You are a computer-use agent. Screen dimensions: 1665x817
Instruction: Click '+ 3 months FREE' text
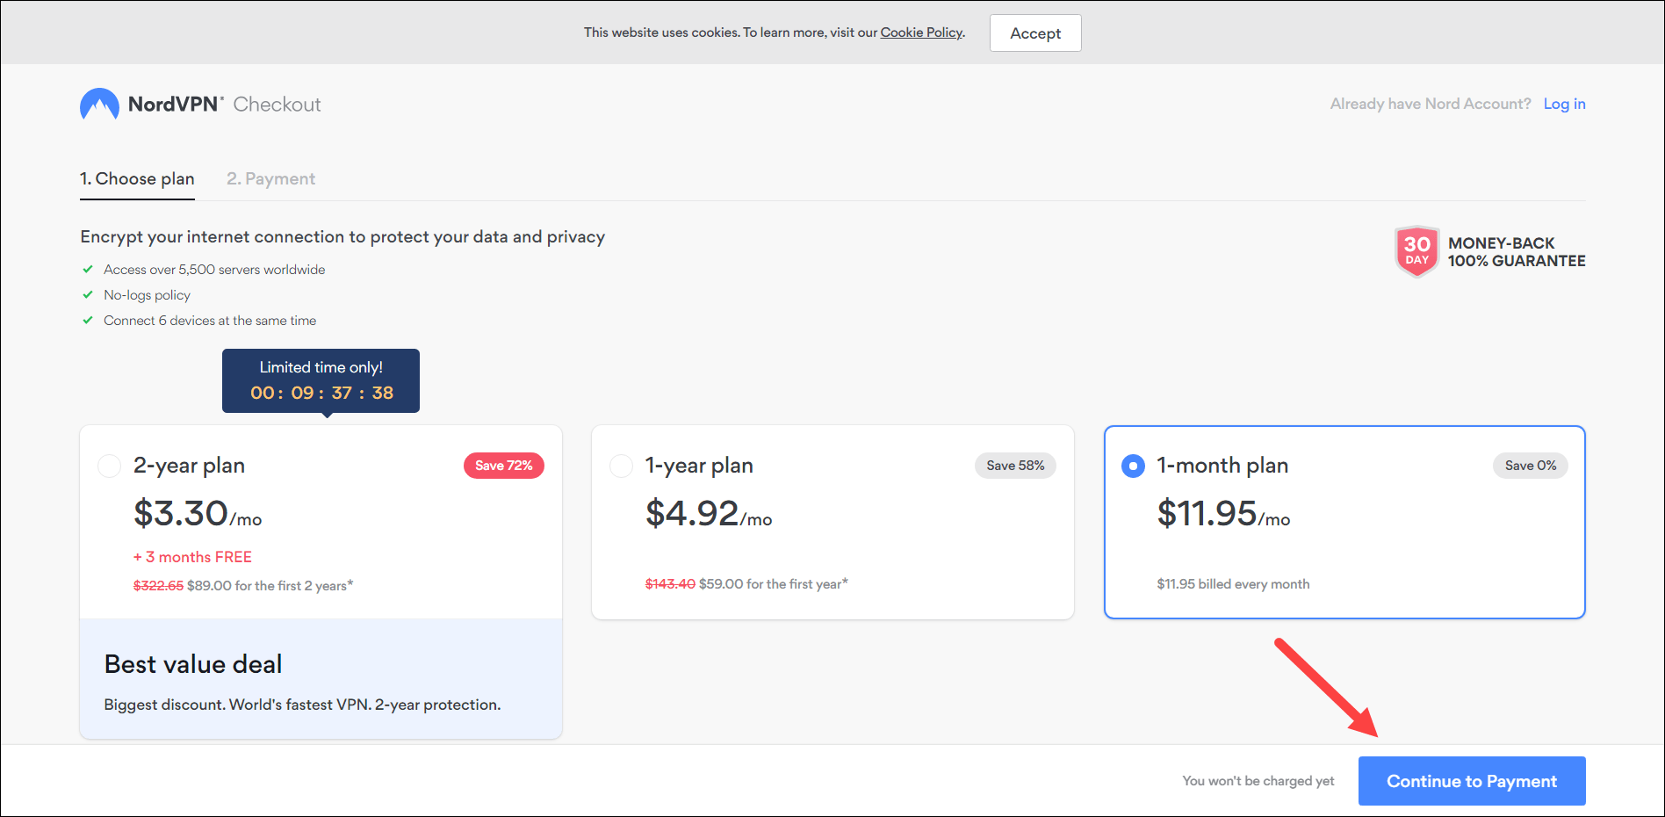pyautogui.click(x=192, y=557)
